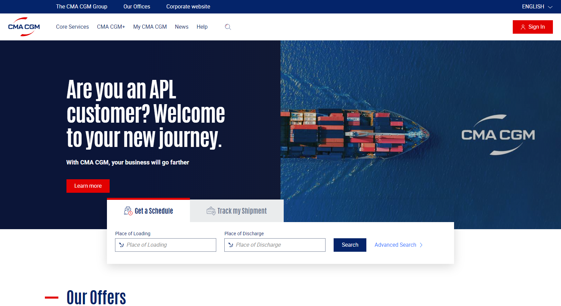
Task: Click the location pin icon in Place of Loading field
Action: tap(121, 245)
